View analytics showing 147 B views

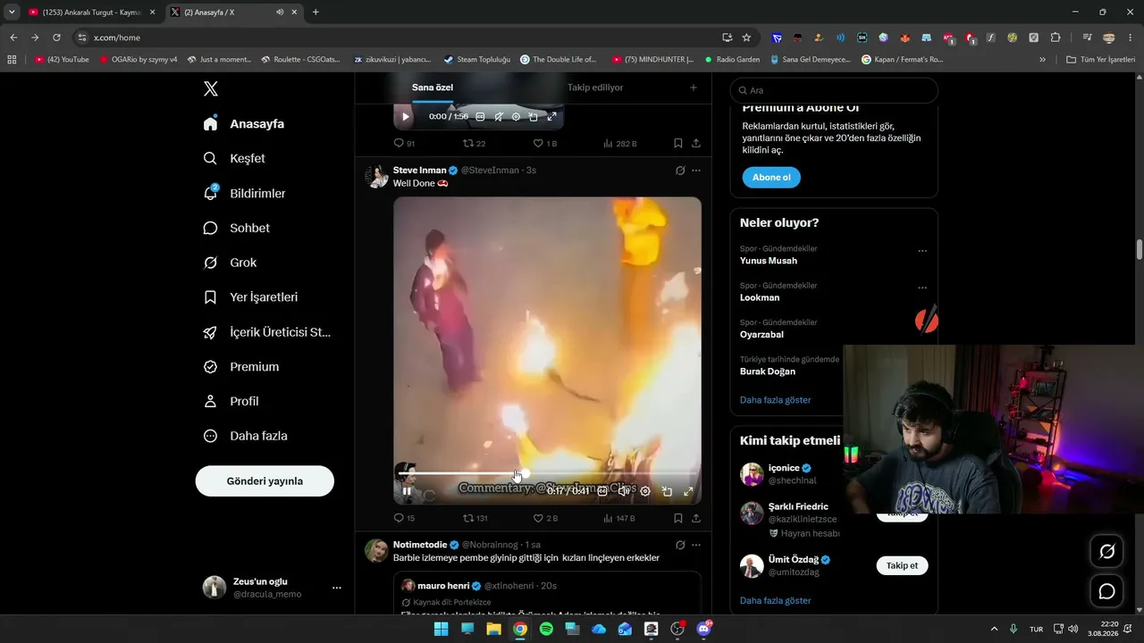(x=618, y=518)
